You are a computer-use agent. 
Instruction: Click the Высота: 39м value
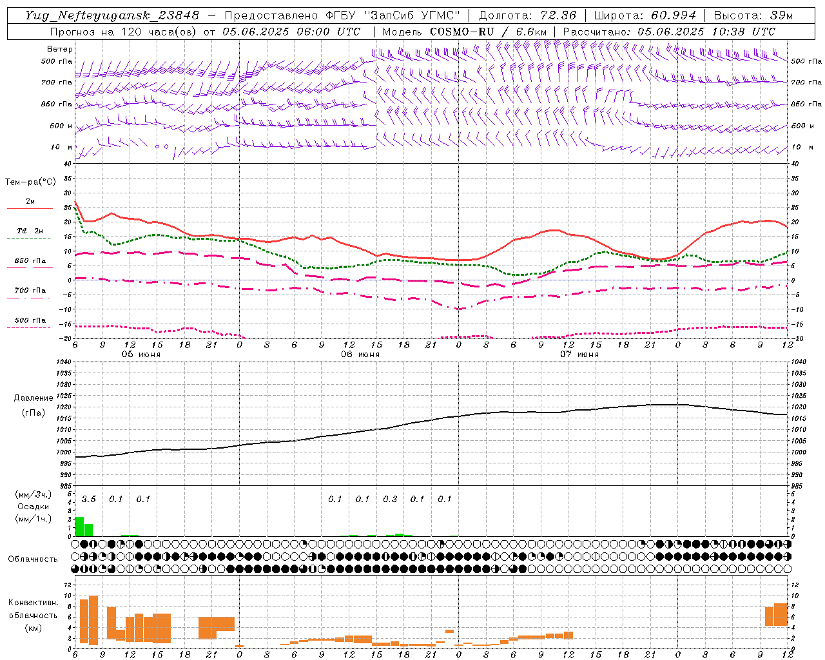(753, 15)
